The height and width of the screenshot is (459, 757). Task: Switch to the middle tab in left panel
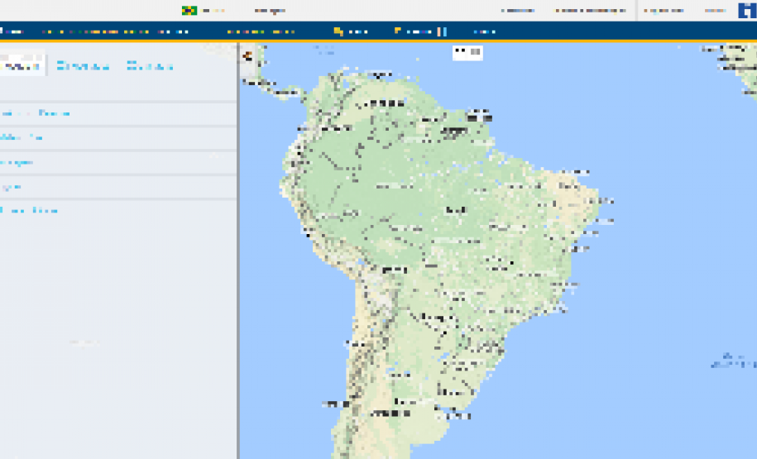click(x=83, y=66)
